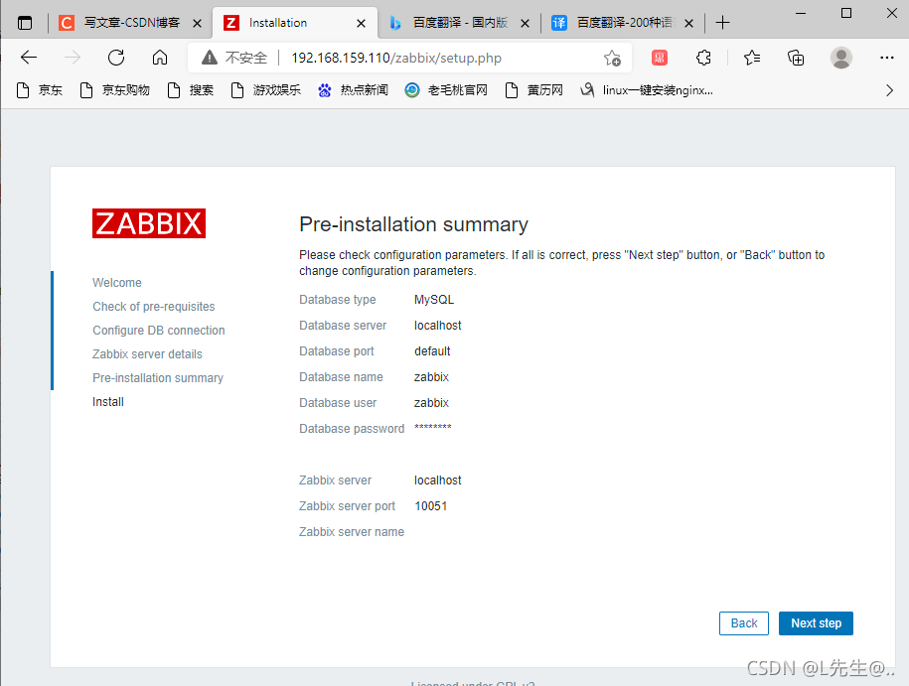909x686 pixels.
Task: Open the Collections icon
Action: pos(796,58)
